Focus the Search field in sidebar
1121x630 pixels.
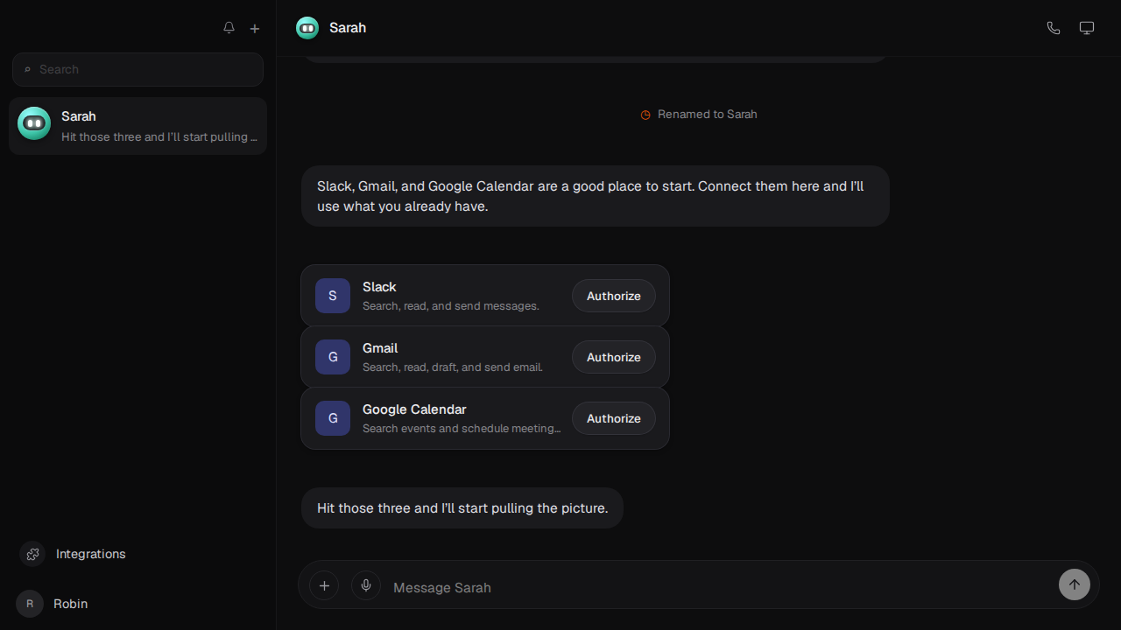point(137,69)
